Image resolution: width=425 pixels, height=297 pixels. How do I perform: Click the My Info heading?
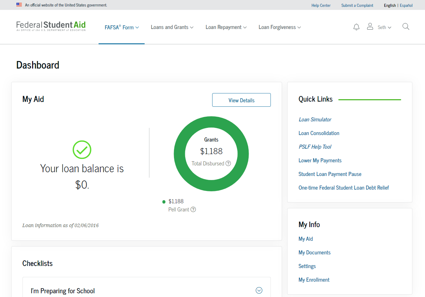pyautogui.click(x=309, y=224)
